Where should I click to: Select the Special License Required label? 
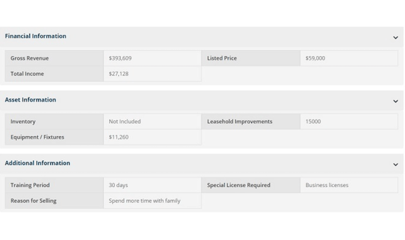click(x=239, y=185)
